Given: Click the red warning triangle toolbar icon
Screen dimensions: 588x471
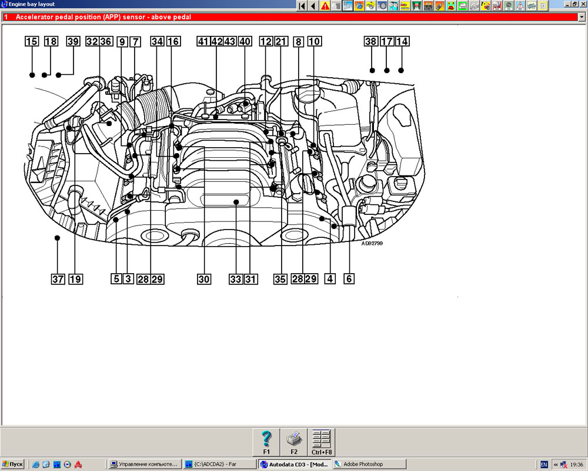Looking at the screenshot, I should click(x=325, y=6).
